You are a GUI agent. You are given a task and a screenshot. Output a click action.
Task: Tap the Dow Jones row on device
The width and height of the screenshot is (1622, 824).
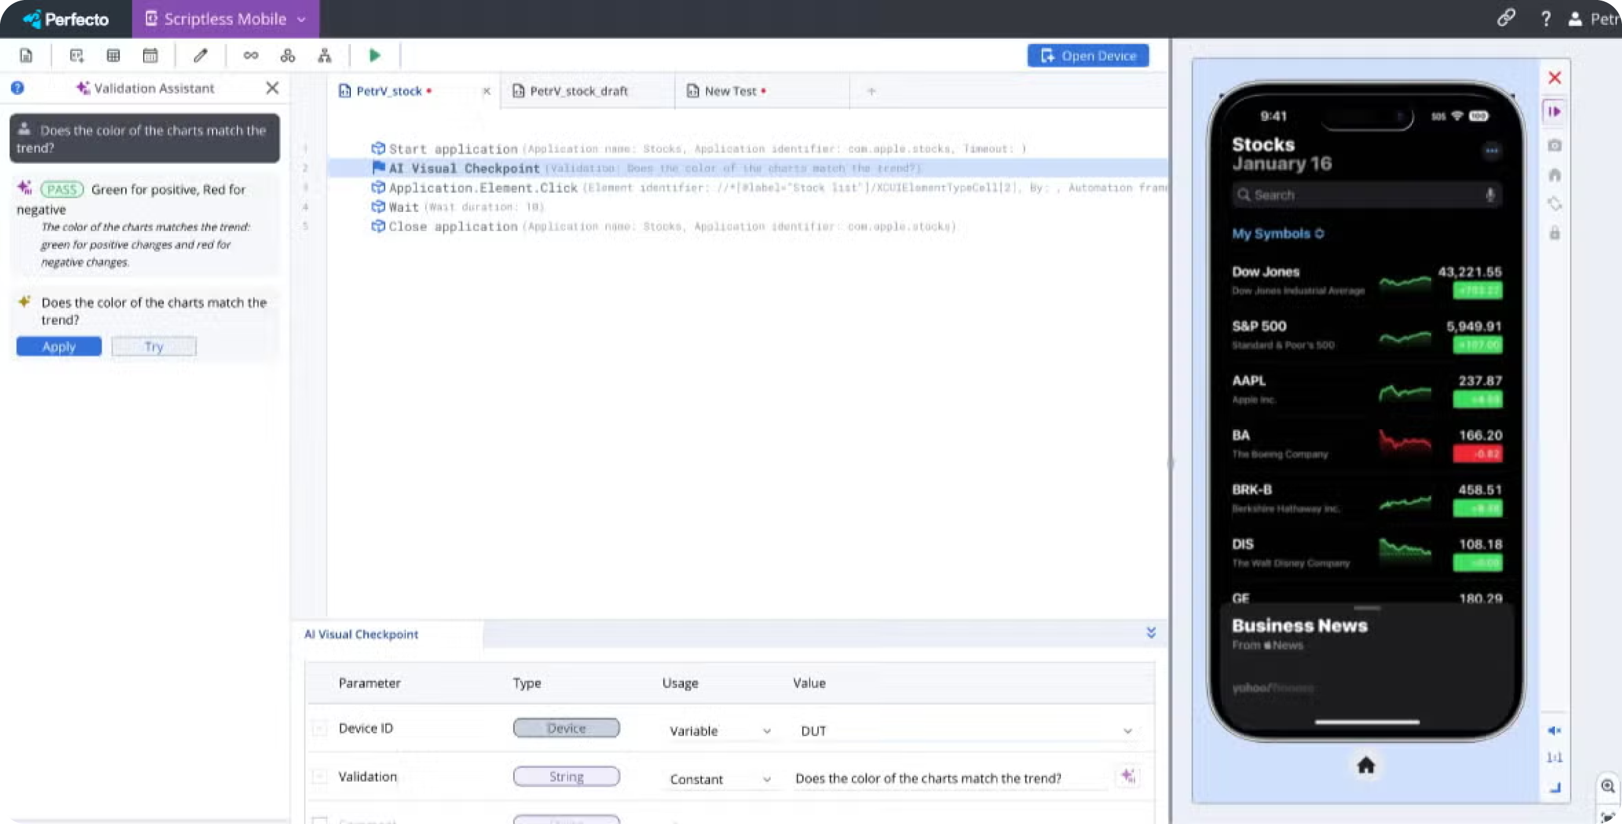[x=1366, y=281]
